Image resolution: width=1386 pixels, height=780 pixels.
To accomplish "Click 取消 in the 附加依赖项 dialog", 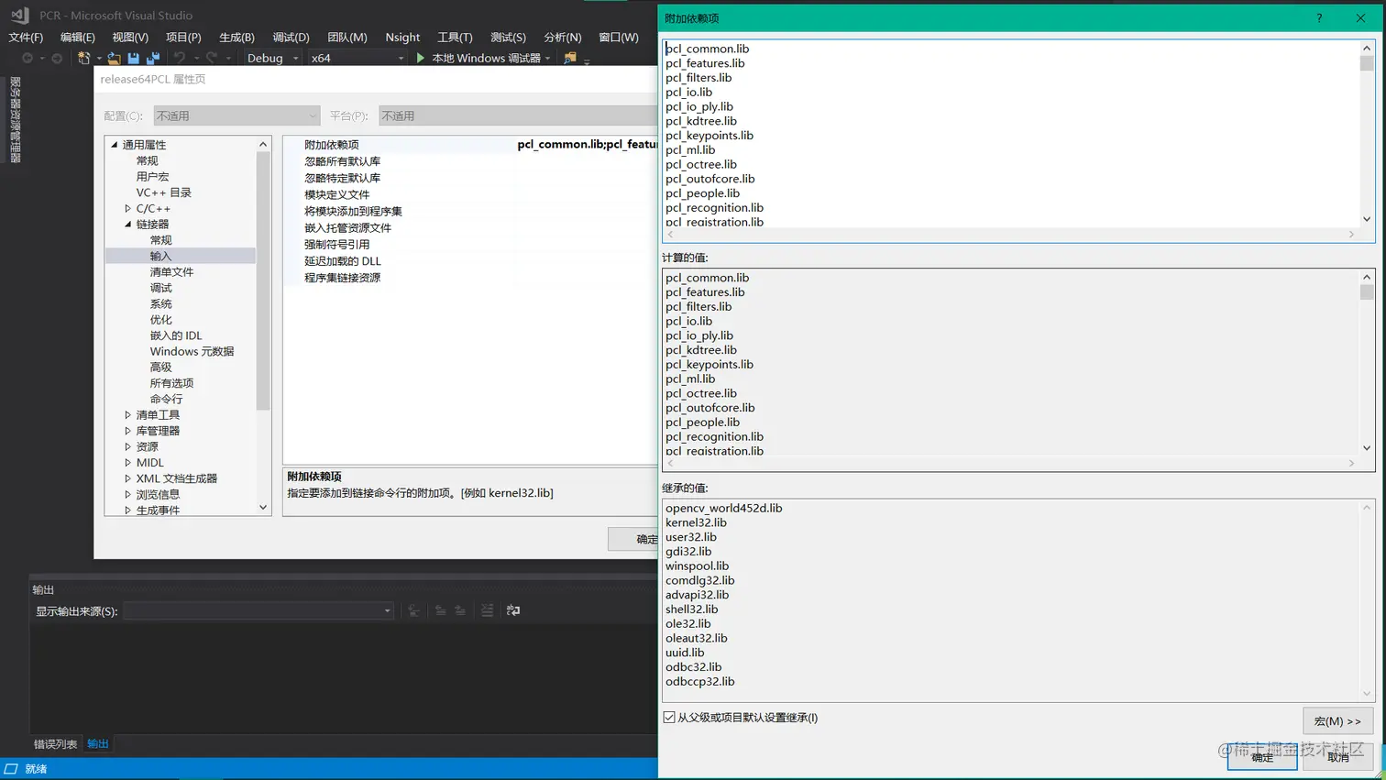I will (x=1338, y=757).
